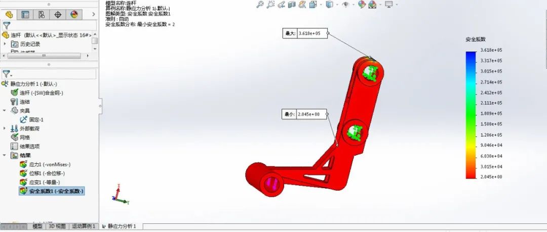Screen dimensions: 547x232
Task: Select the 应力1 vonMises plot icon
Action: 23,164
